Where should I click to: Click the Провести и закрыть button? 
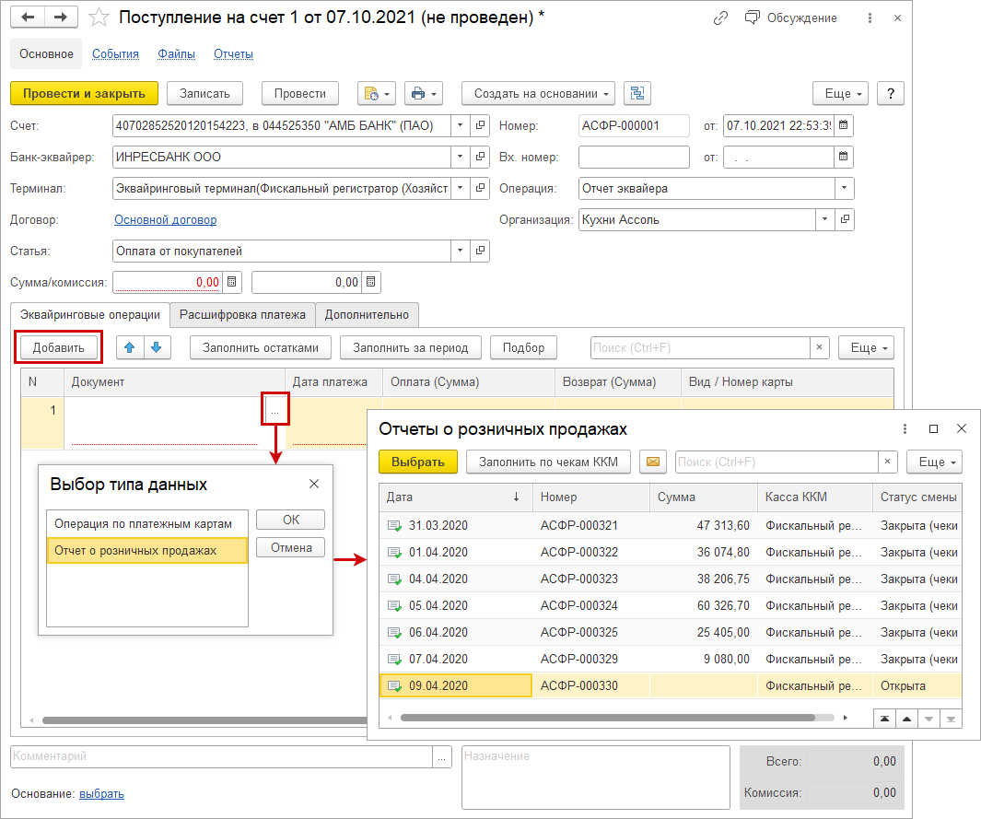[84, 93]
